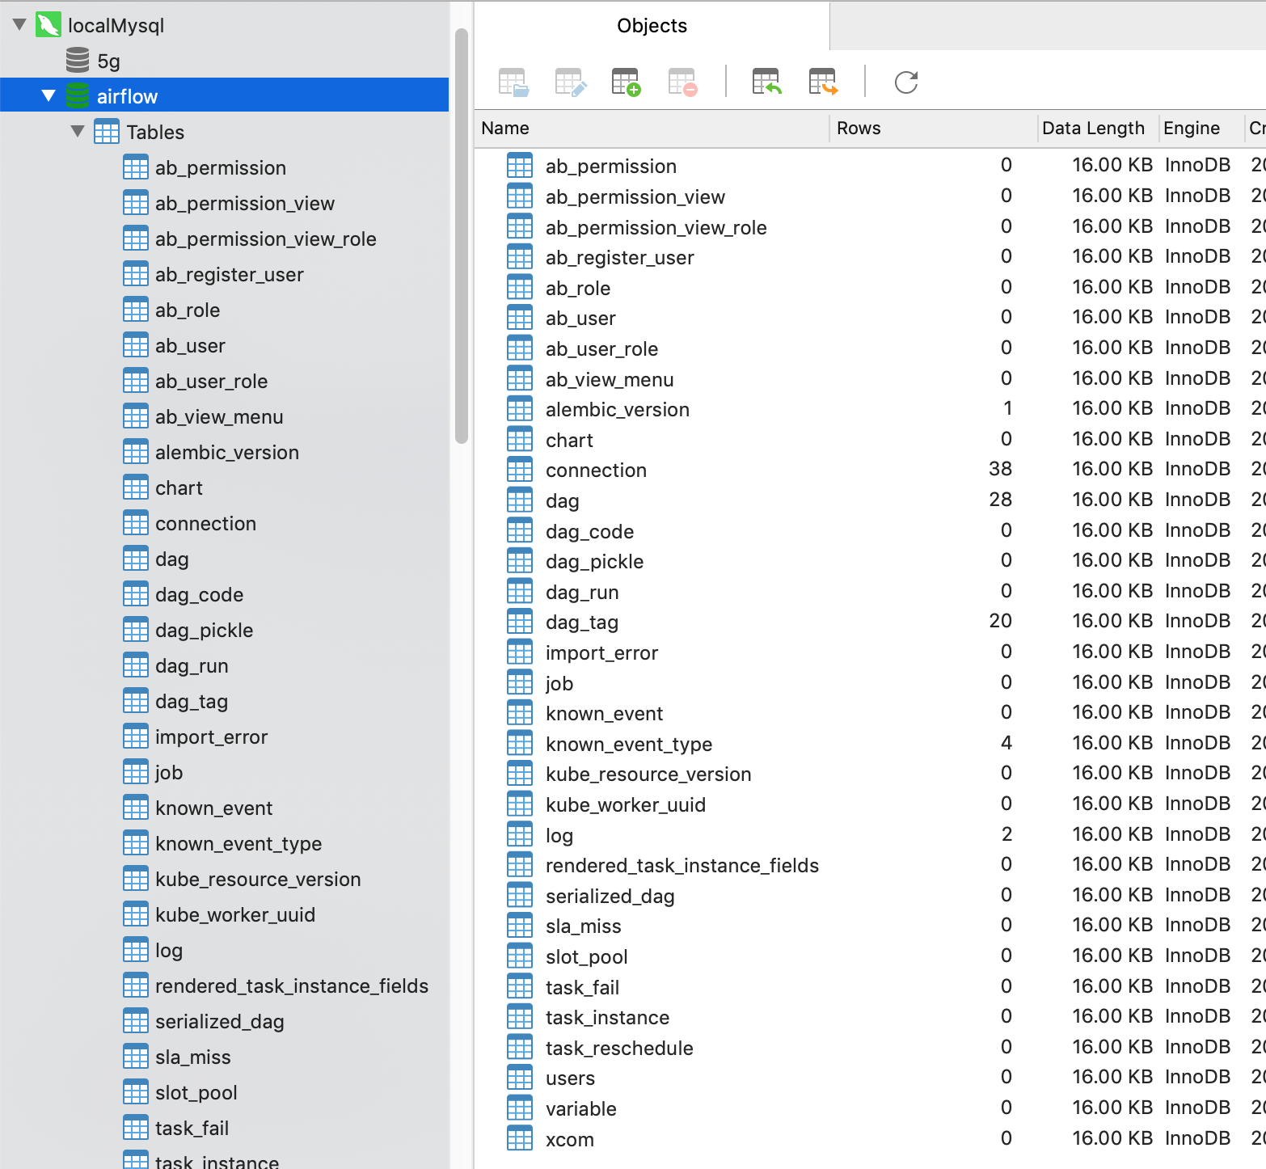This screenshot has width=1266, height=1169.
Task: Click table icon beside users in Objects list
Action: (520, 1078)
